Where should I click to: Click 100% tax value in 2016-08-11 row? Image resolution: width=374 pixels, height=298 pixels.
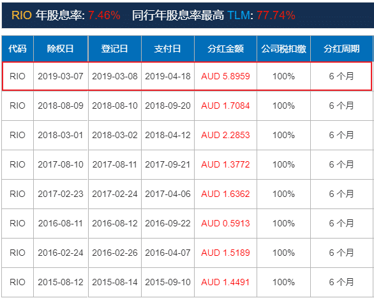283,223
